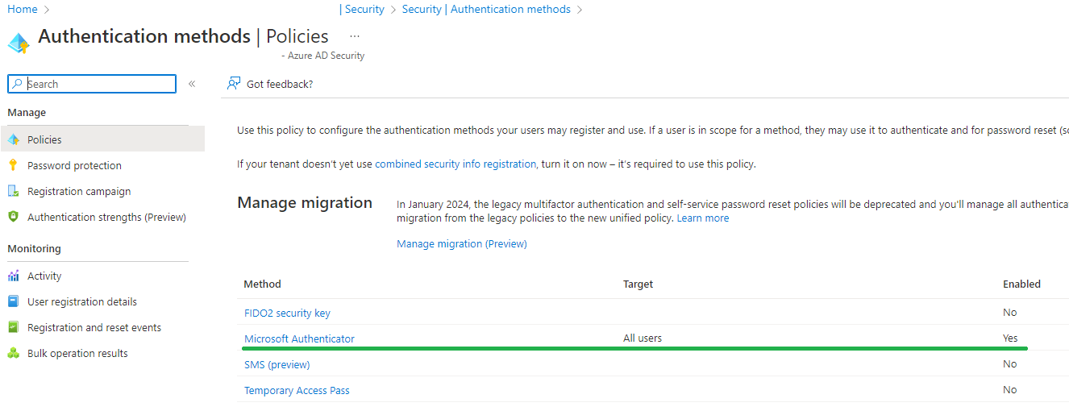Collapse the side menu with the double chevron
Viewport: 1069px width, 411px height.
click(x=192, y=84)
